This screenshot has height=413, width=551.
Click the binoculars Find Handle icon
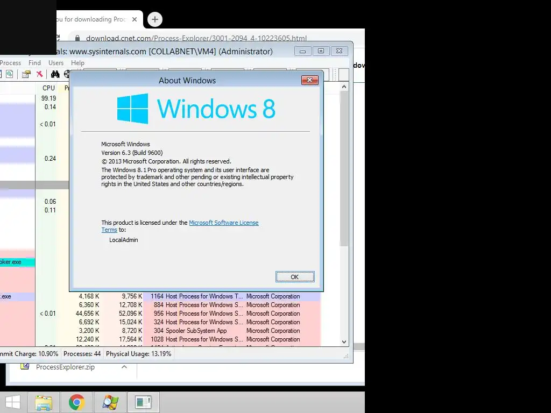[x=55, y=74]
